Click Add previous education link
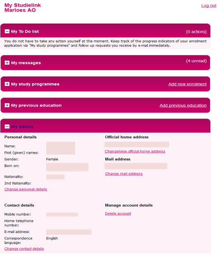This screenshot has height=257, width=219. pos(183,105)
